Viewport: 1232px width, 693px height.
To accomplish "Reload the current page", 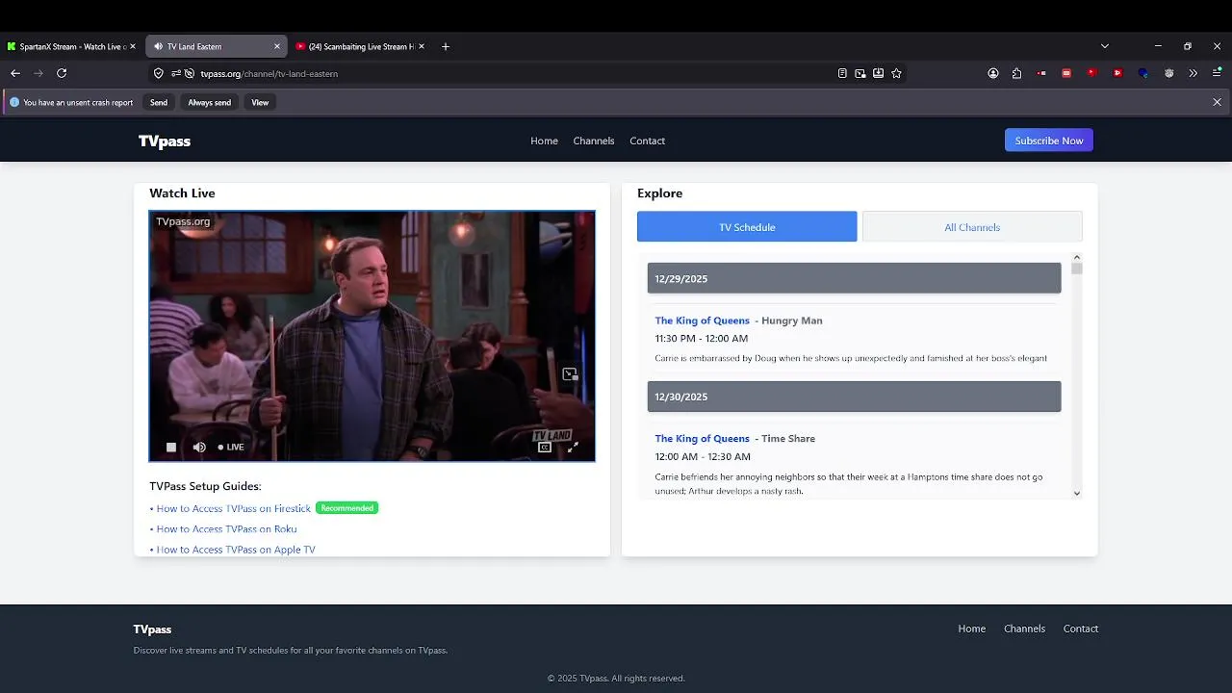I will click(62, 73).
